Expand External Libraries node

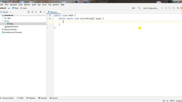tap(0, 29)
